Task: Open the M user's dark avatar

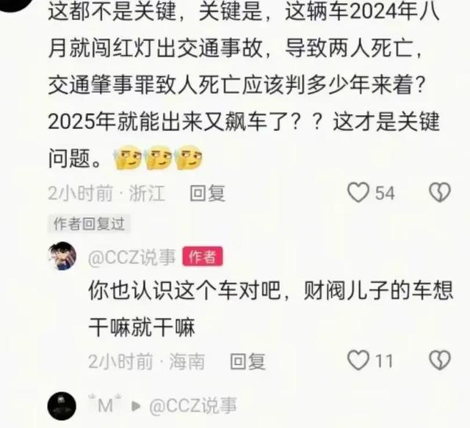Action: click(x=62, y=406)
